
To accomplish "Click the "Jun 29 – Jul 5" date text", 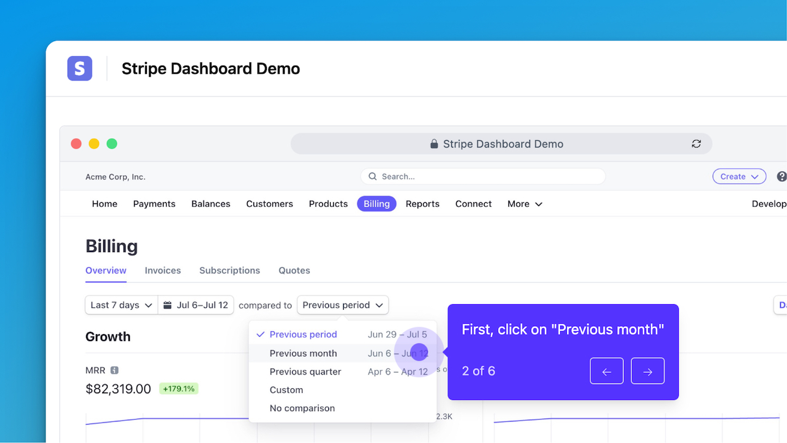I will click(397, 335).
